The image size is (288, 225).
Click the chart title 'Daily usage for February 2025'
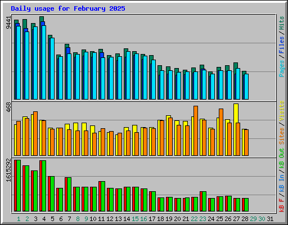(x=68, y=8)
